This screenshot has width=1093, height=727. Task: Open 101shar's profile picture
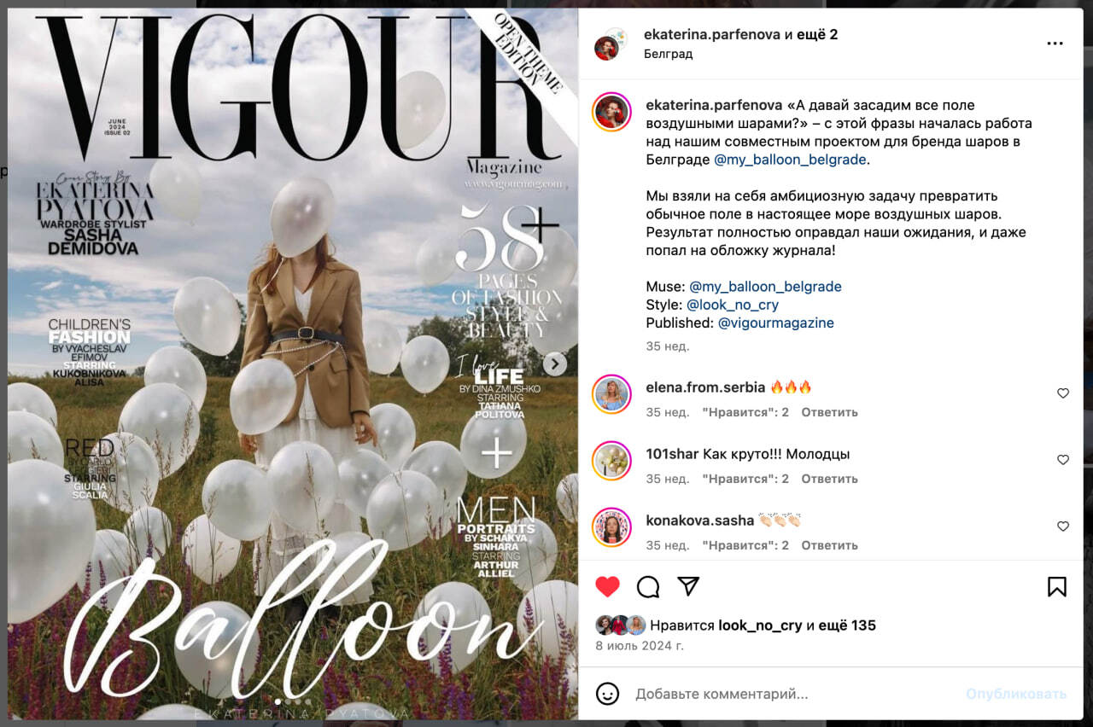click(611, 461)
